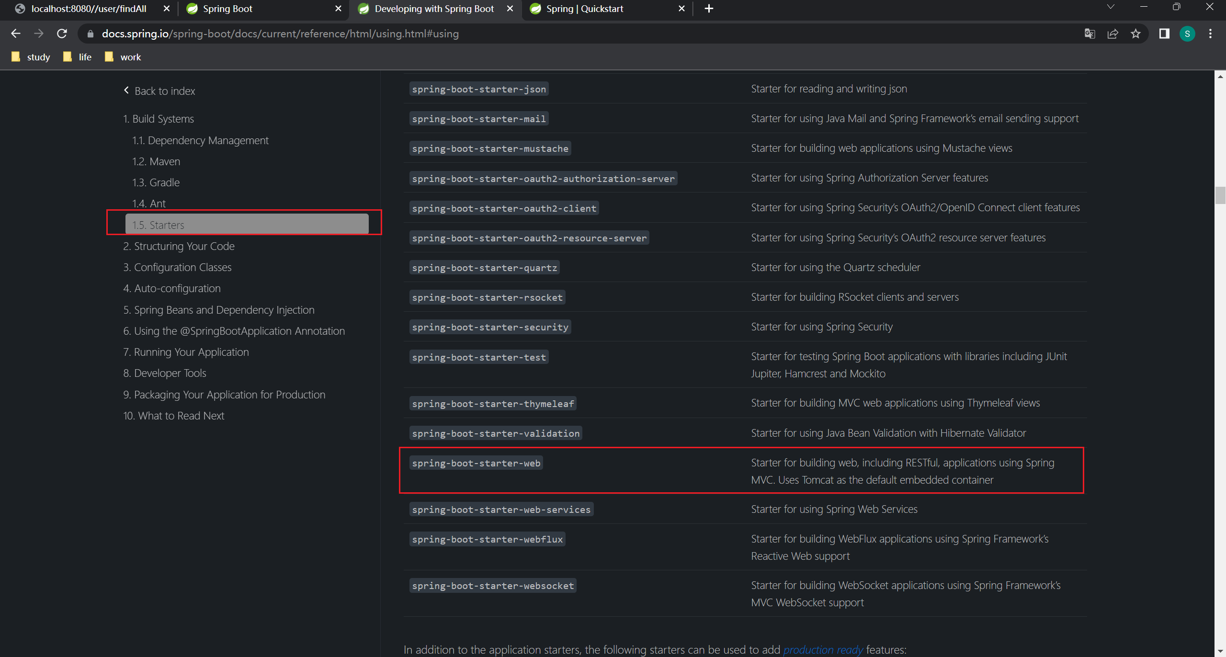Image resolution: width=1226 pixels, height=657 pixels.
Task: Click spring-boot-starter-webflux code text
Action: pyautogui.click(x=488, y=539)
